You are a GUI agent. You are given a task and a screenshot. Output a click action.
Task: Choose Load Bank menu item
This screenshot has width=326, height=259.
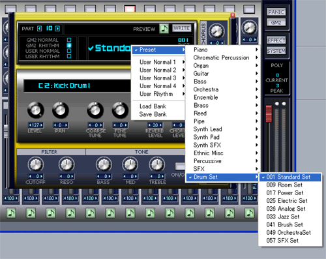tap(159, 106)
